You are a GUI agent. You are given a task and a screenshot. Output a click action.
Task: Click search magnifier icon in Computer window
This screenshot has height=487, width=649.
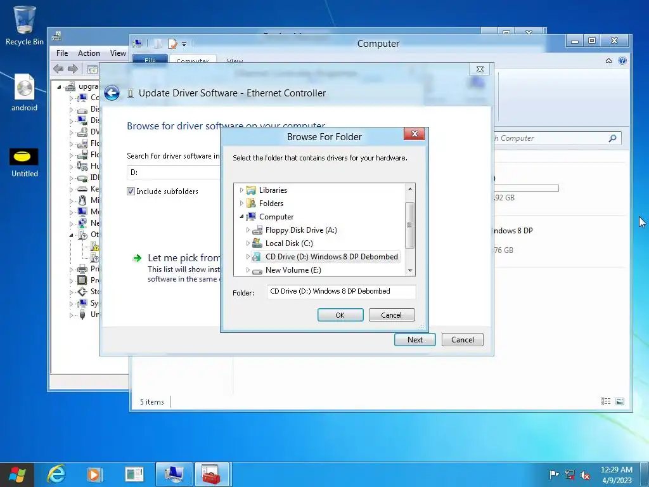coord(613,138)
